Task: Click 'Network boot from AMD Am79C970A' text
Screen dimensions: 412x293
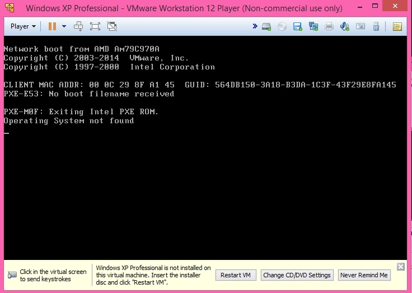Action: point(82,49)
